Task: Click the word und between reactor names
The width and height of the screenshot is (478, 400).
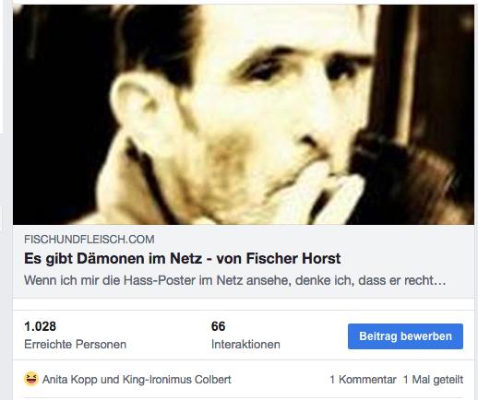Action: tap(110, 380)
